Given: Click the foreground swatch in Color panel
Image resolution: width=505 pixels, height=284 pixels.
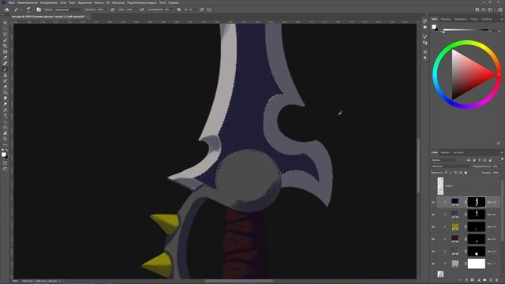Looking at the screenshot, I should click(434, 27).
